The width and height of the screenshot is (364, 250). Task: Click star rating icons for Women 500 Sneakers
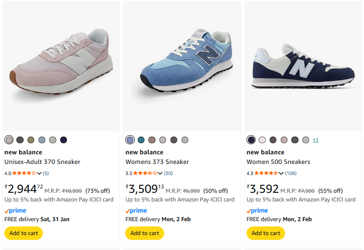(x=265, y=173)
